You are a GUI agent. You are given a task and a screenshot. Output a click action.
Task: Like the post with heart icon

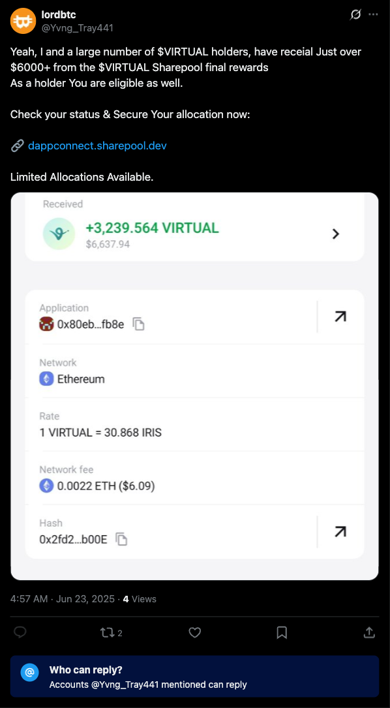coord(194,633)
